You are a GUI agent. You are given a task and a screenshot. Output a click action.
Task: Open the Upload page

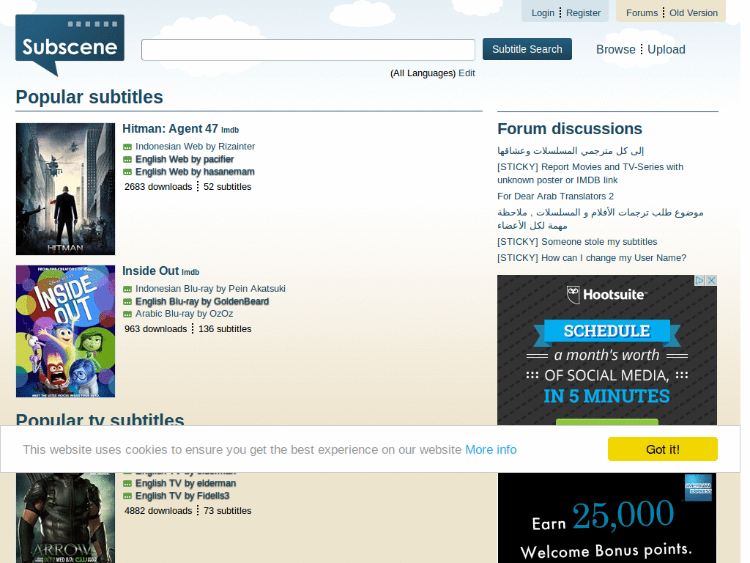coord(667,49)
